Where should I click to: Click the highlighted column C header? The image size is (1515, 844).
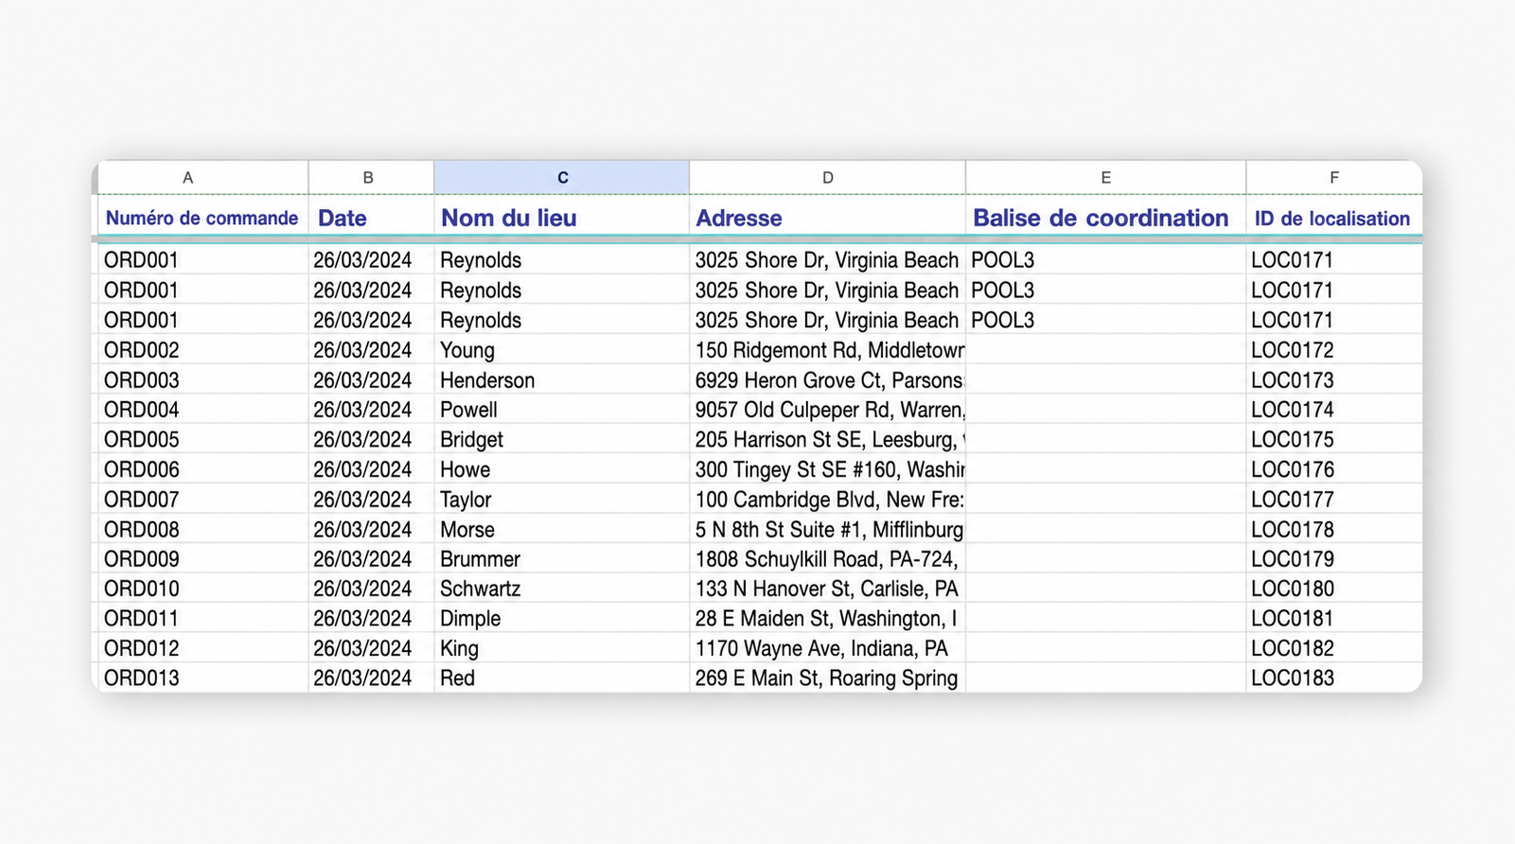click(561, 178)
